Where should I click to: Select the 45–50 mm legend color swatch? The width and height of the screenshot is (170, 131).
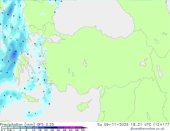(x=79, y=128)
